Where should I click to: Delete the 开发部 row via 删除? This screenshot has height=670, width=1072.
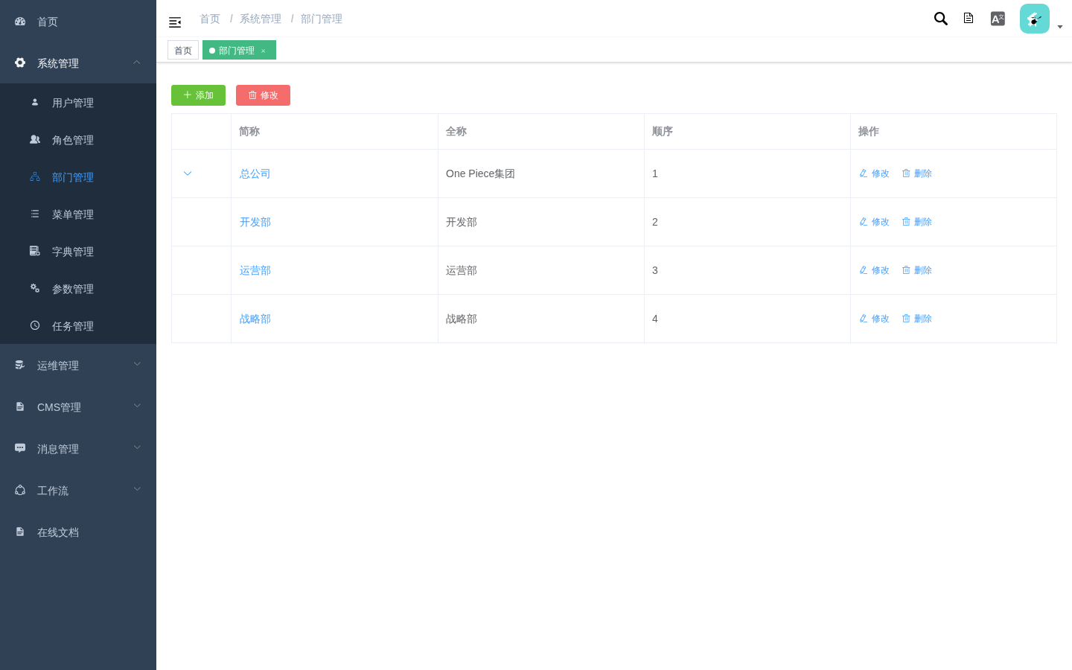tap(916, 222)
